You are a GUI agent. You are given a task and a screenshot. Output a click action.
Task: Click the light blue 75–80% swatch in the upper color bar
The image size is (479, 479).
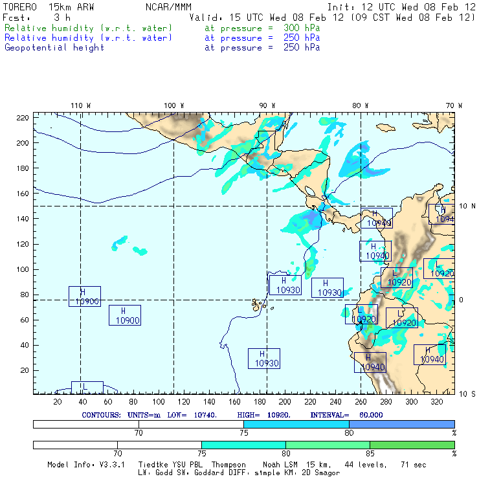click(x=296, y=424)
